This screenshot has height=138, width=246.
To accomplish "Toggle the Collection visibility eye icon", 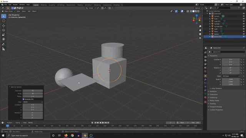I will 244,14.
